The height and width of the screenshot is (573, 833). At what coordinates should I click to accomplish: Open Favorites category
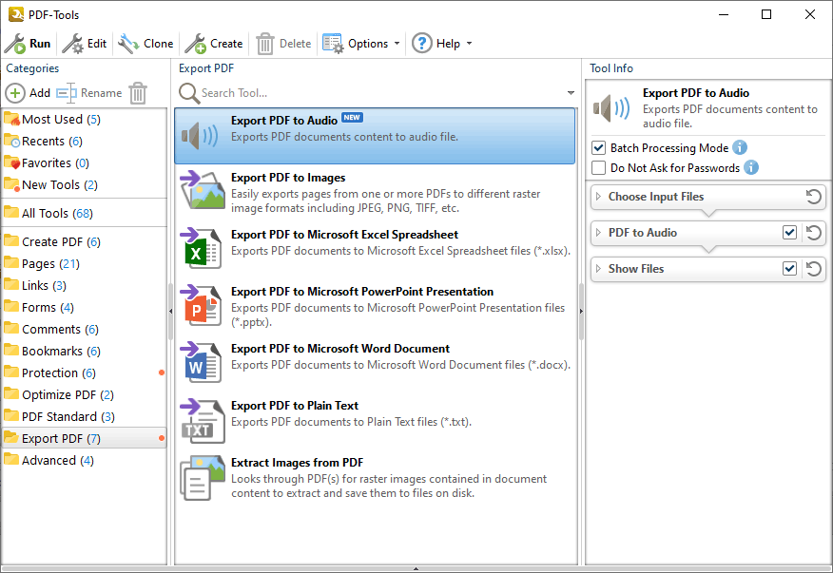84,162
